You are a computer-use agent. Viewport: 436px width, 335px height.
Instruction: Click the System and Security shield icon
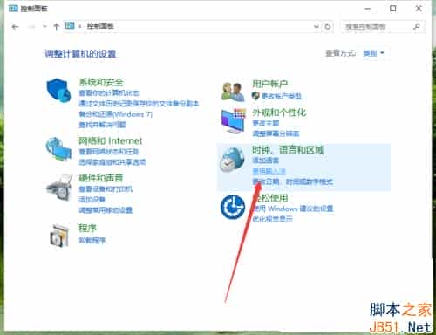[58, 90]
